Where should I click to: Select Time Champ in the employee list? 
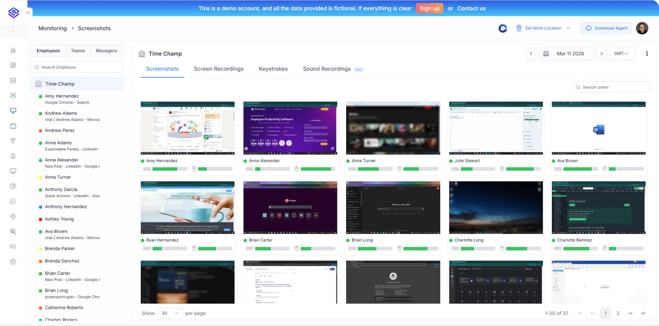click(77, 84)
